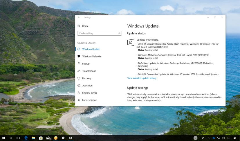The image size is (240, 141).
Task: Open Microsoft Store from taskbar
Action: point(41,138)
